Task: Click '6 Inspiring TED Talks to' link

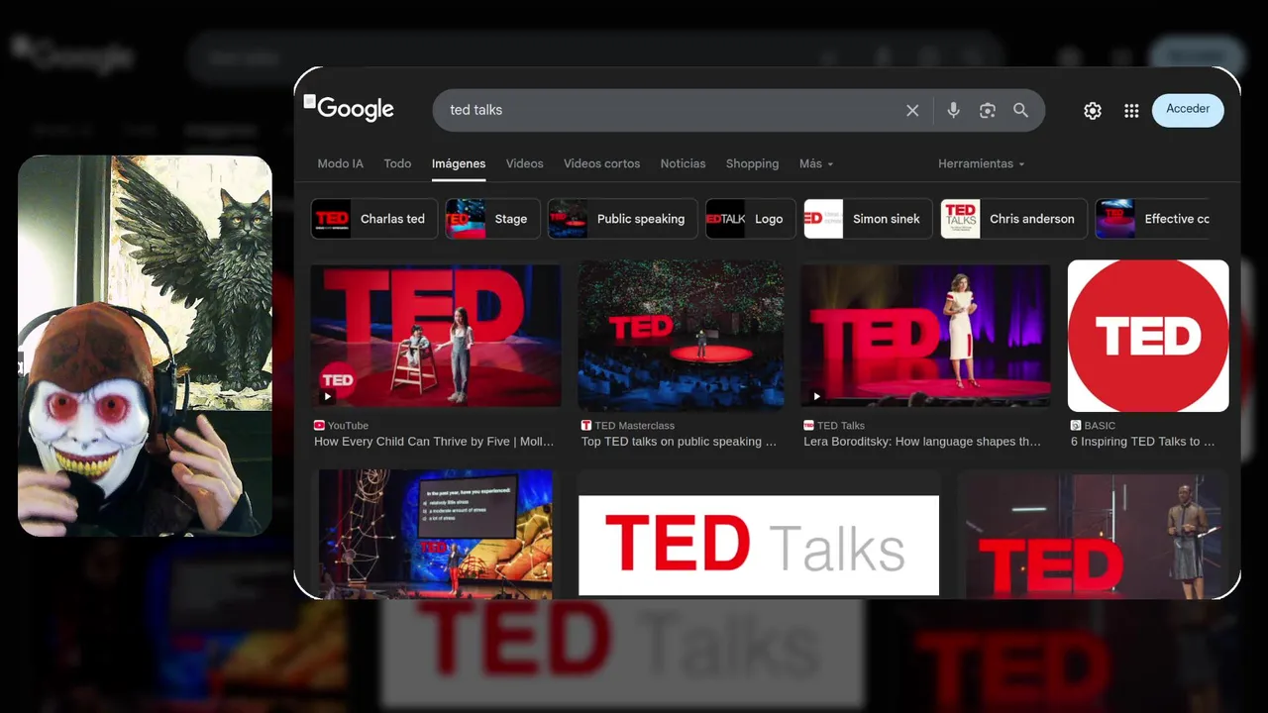Action: pyautogui.click(x=1143, y=442)
